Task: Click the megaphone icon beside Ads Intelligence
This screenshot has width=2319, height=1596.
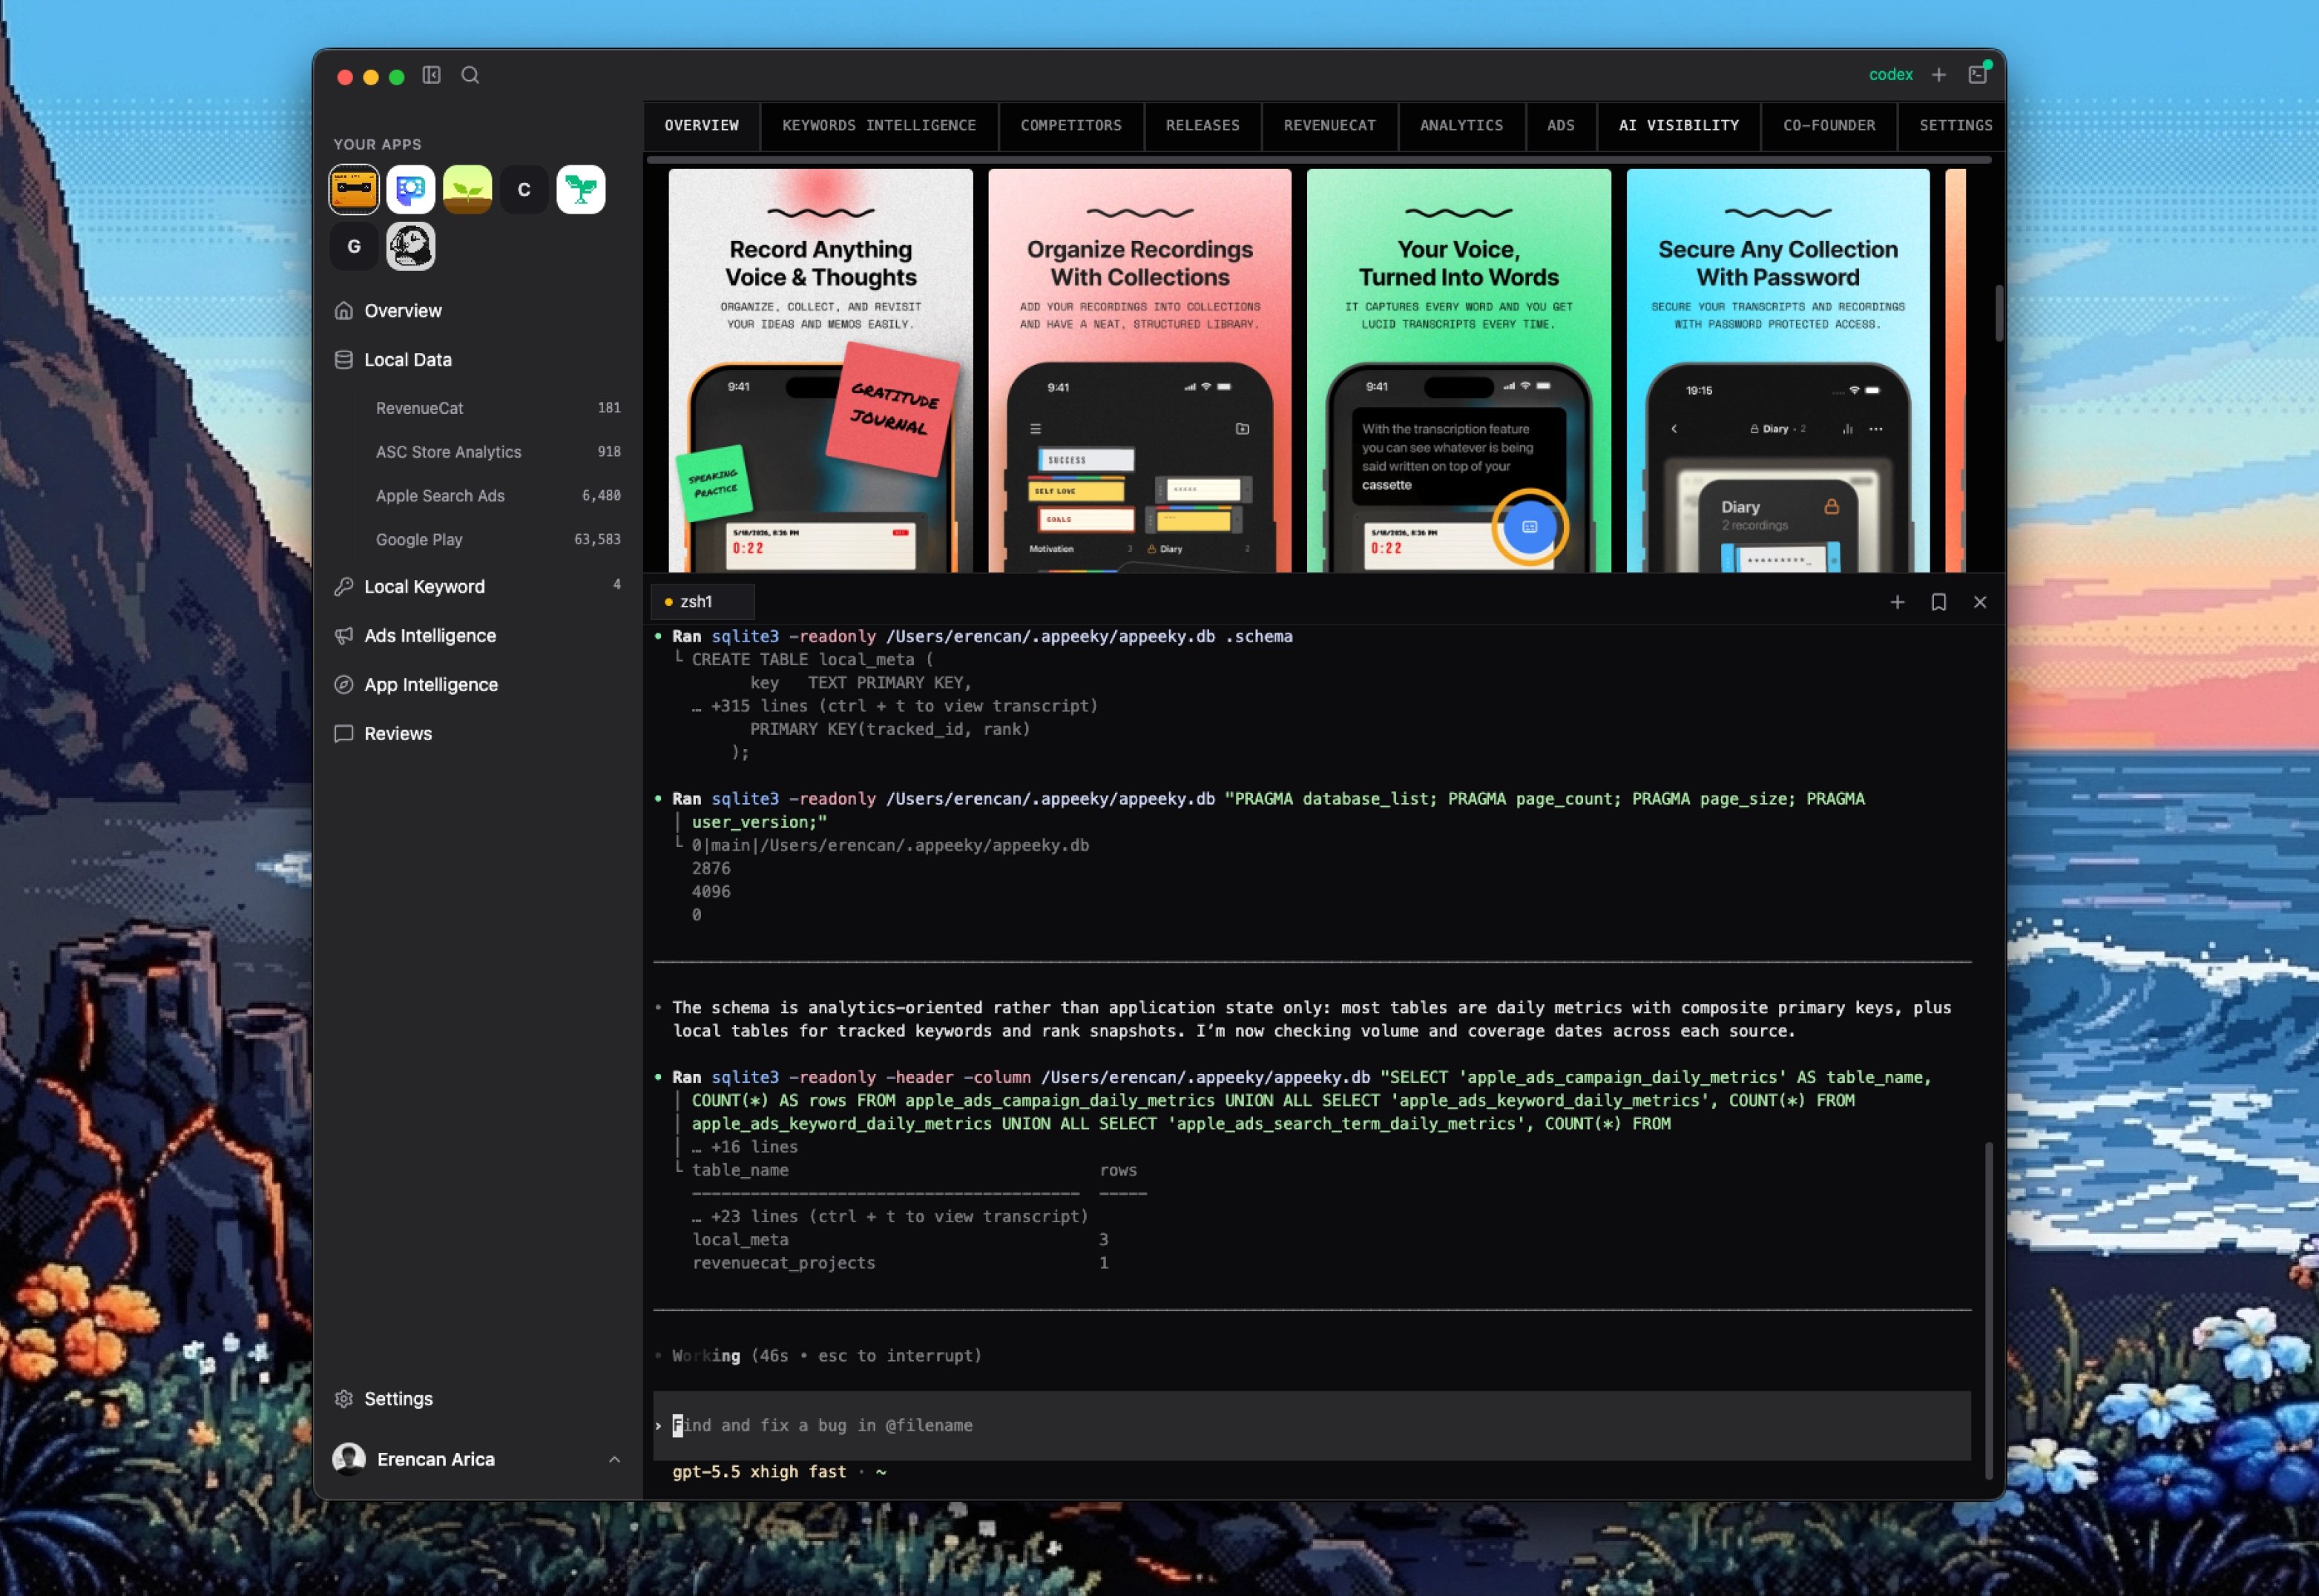Action: pos(344,636)
